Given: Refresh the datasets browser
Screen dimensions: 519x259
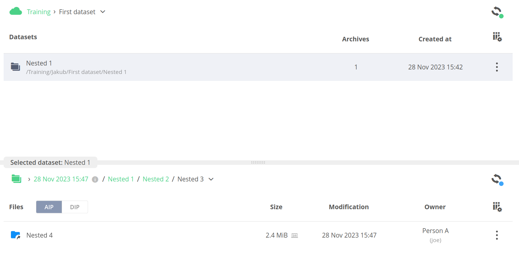Looking at the screenshot, I should (497, 12).
